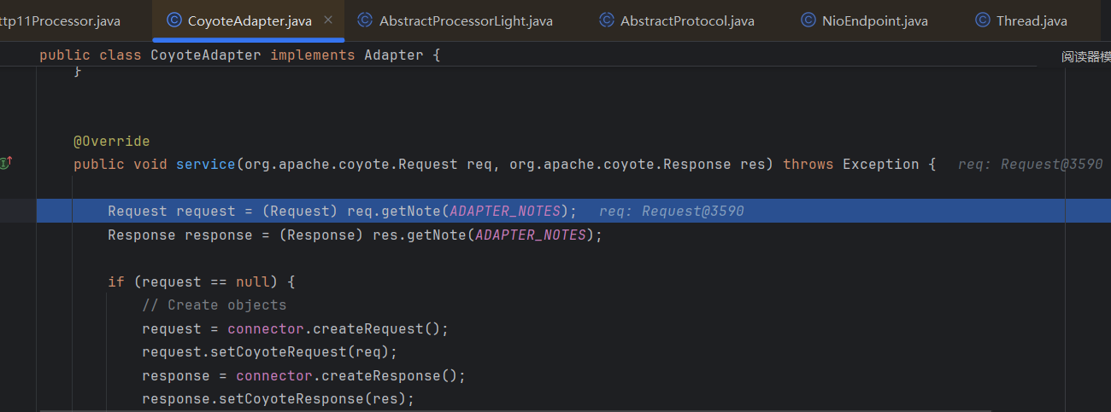This screenshot has height=412, width=1111.
Task: Close the CoyoteAdapter.java tab
Action: (329, 20)
